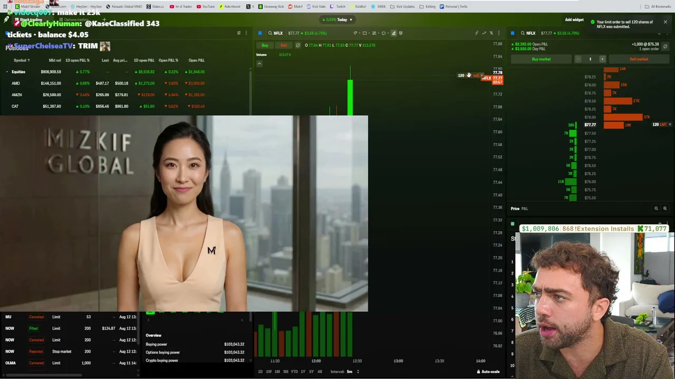Set chart range to 3M
The height and width of the screenshot is (379, 675).
click(x=285, y=372)
